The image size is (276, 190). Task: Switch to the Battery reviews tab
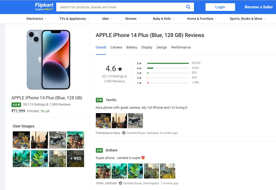[132, 47]
